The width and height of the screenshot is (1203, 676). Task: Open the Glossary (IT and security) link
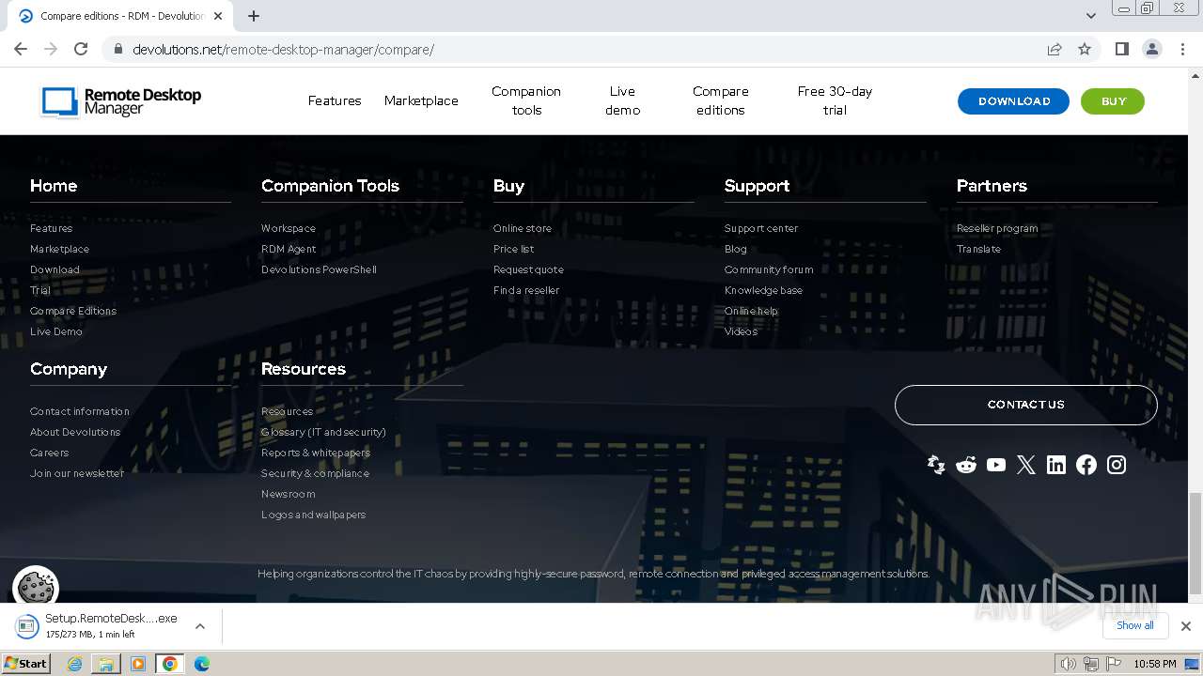coord(323,432)
